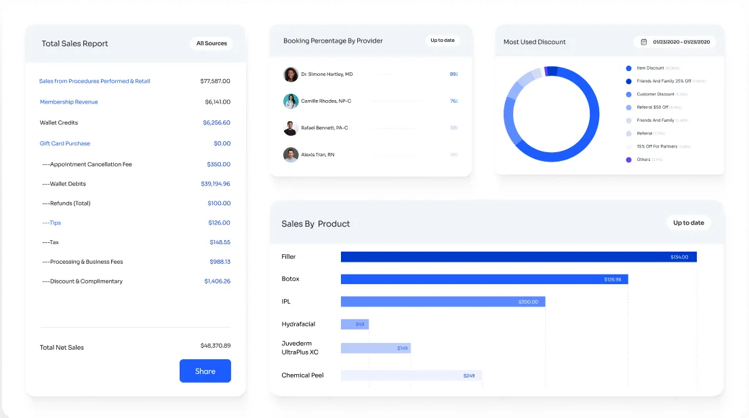The height and width of the screenshot is (418, 749).
Task: Open Alexis Tran's profile photo
Action: pyautogui.click(x=291, y=155)
